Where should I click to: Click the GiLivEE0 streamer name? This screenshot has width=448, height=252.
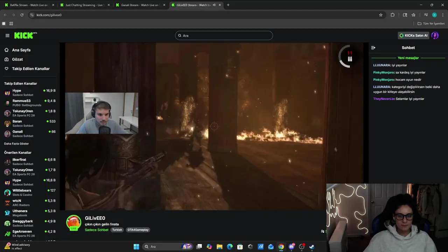(x=95, y=218)
